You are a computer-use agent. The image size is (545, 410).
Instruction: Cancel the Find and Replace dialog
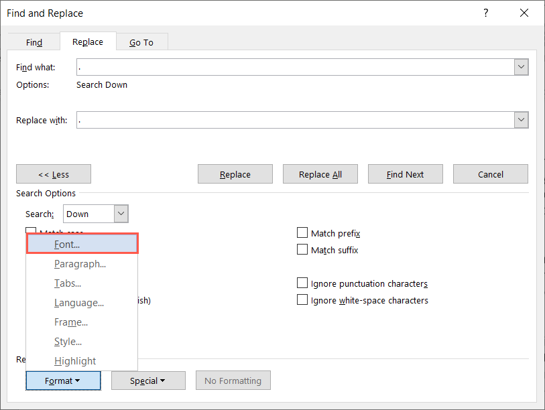click(x=491, y=174)
